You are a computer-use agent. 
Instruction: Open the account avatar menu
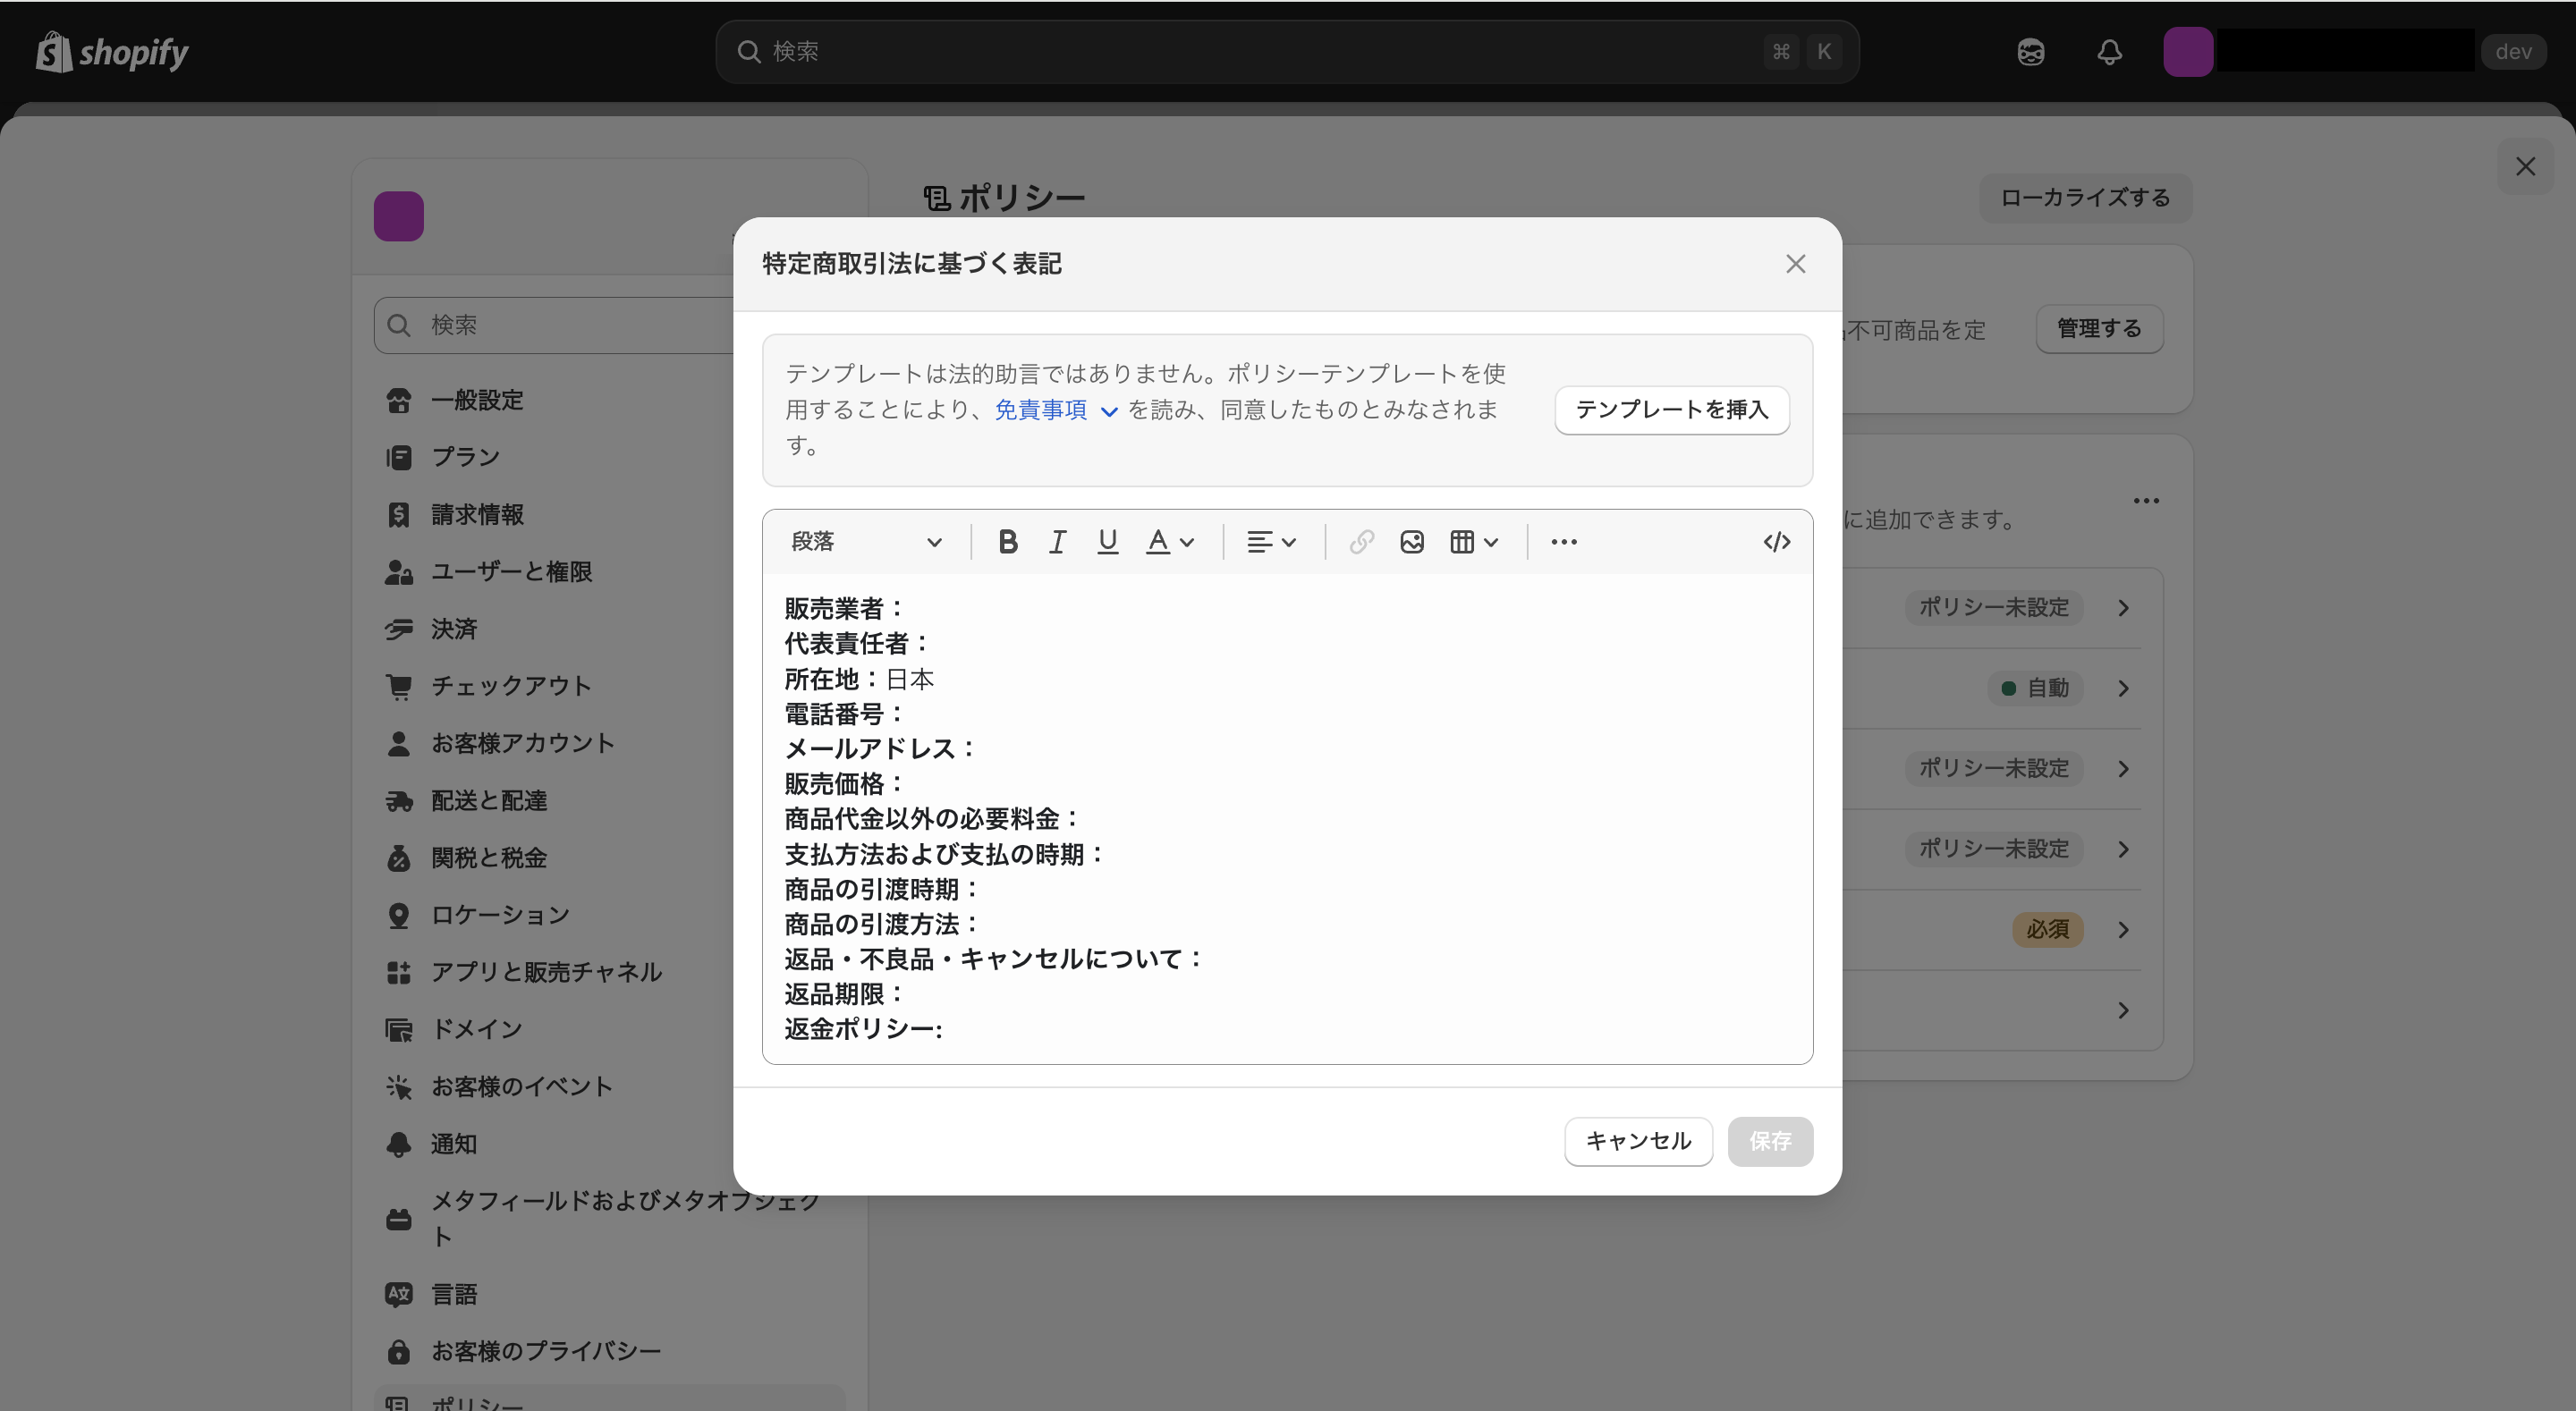click(2187, 52)
